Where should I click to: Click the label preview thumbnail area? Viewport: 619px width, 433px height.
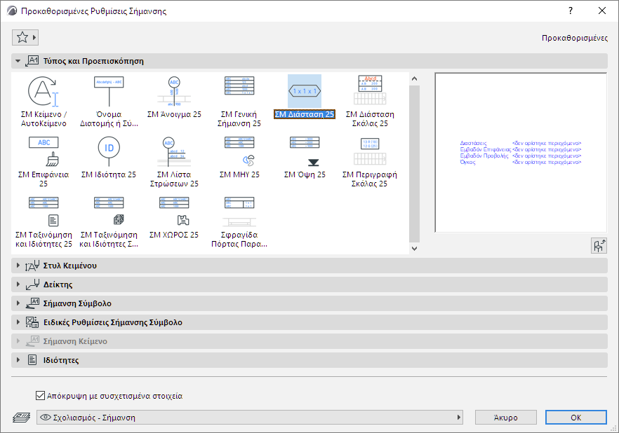521,153
